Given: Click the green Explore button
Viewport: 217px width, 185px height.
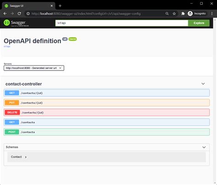Looking at the screenshot, I should point(199,23).
